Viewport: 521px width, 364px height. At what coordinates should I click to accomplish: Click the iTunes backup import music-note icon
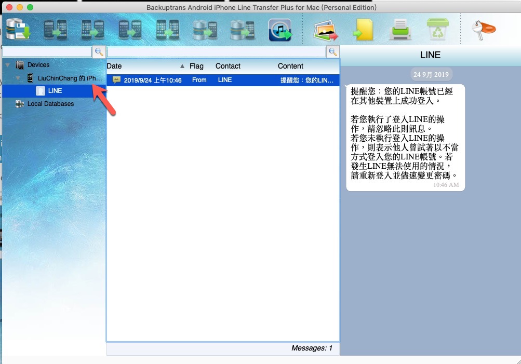coord(280,30)
